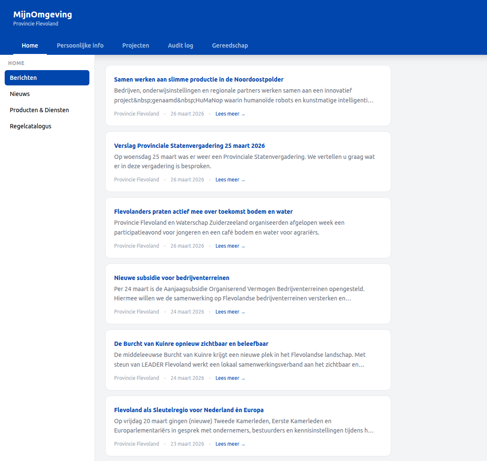Click the MijnOmgeving logo heading
The width and height of the screenshot is (487, 461).
(x=43, y=14)
